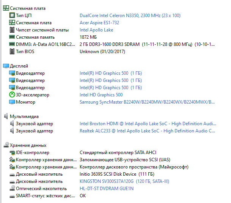Screen dimensions: 231x203
Task: Click the memory icon next to Системная память
Action: 12,37
